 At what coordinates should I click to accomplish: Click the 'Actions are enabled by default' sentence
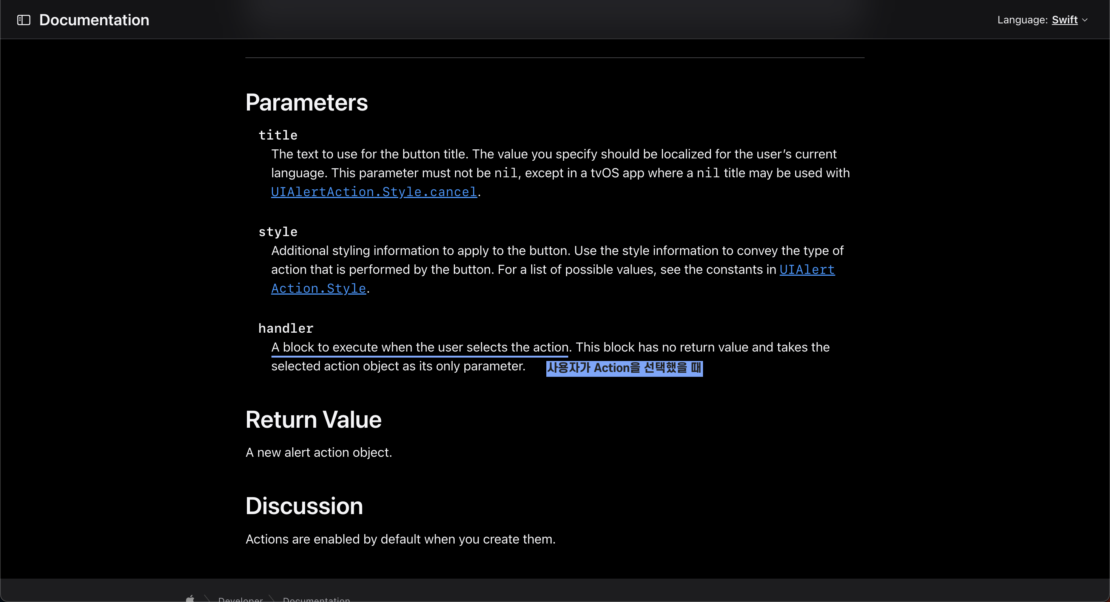click(400, 539)
